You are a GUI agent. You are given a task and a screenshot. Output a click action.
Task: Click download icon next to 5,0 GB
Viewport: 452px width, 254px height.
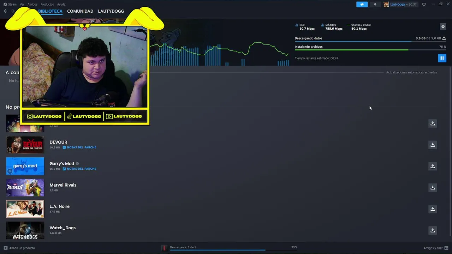444,38
